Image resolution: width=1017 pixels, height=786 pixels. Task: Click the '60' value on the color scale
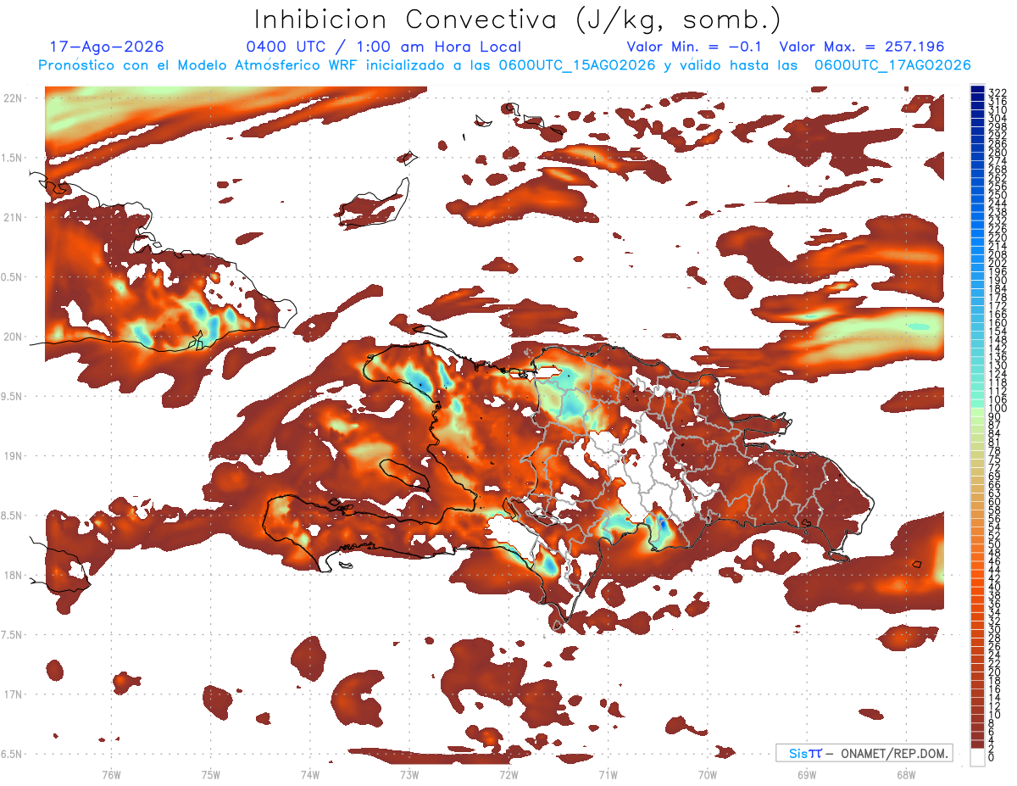click(x=995, y=502)
